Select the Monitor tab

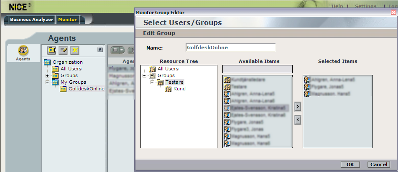point(67,20)
